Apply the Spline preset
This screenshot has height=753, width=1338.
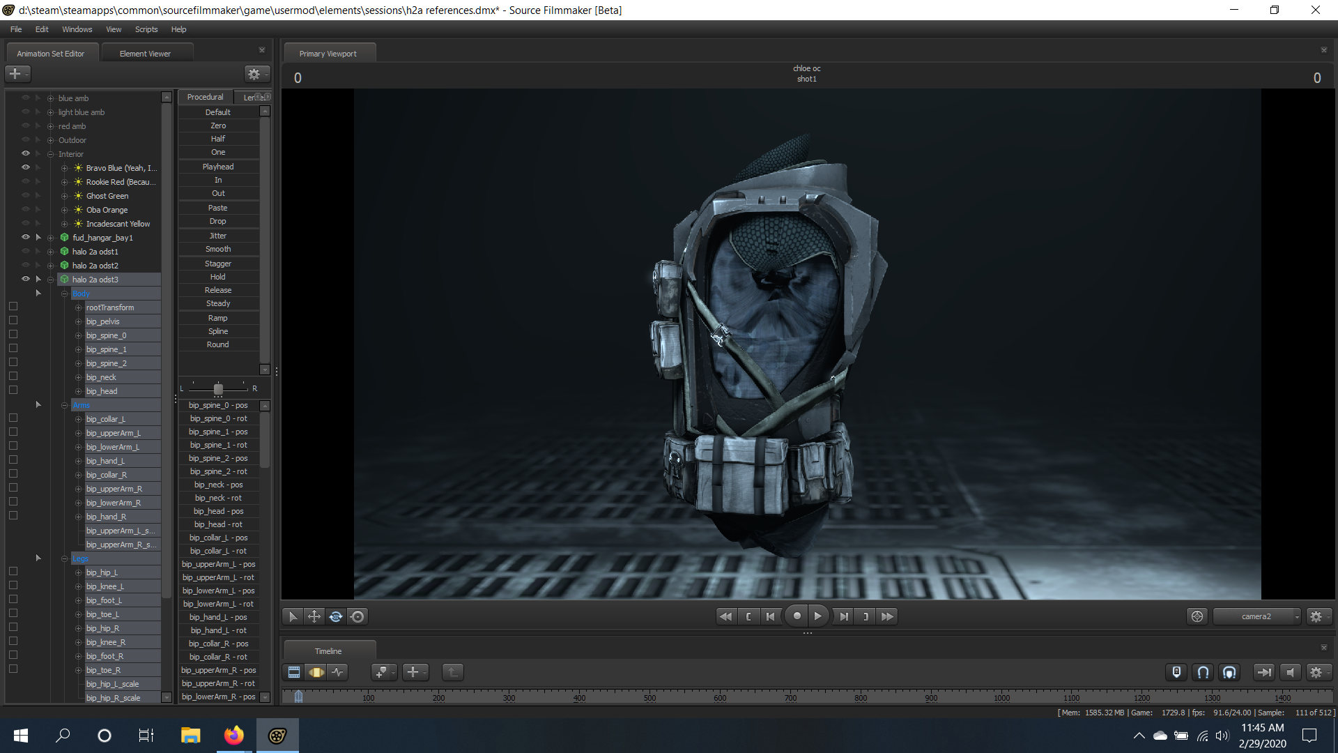point(218,331)
